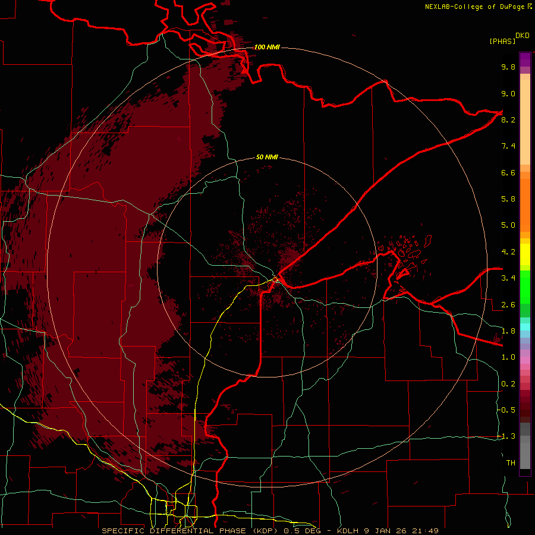Select the 3.4 legend value
This screenshot has width=535, height=535.
(508, 278)
